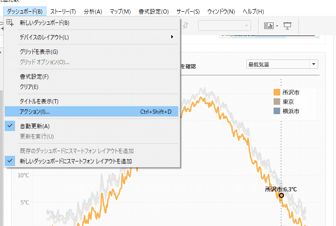Choose 新しいダッシュボード(B) menu entry
The image size is (336, 226).
tap(92, 22)
